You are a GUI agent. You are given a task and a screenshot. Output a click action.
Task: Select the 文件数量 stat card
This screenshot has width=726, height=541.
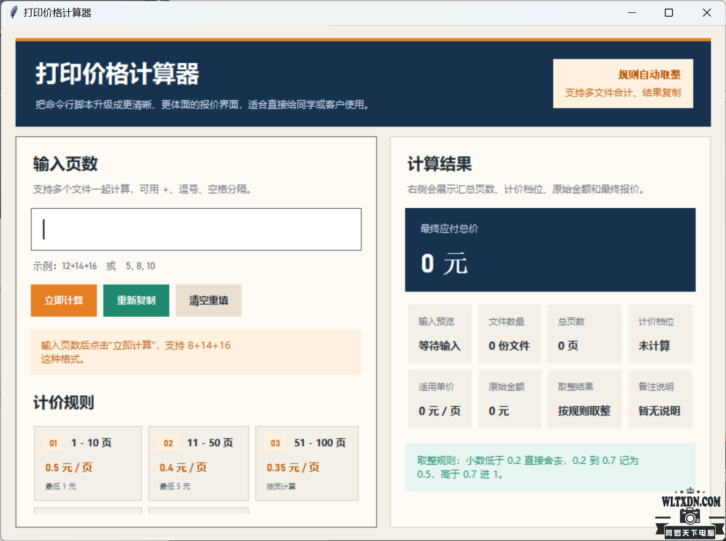[509, 334]
